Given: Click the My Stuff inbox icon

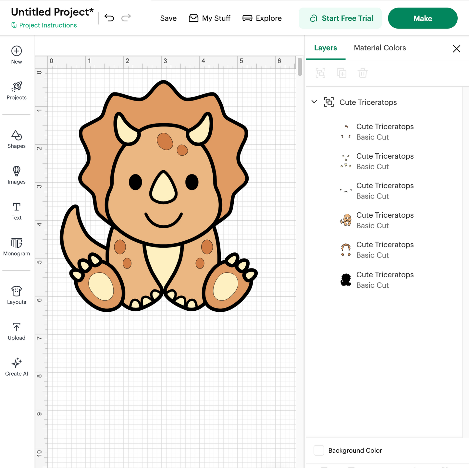Looking at the screenshot, I should (x=193, y=18).
